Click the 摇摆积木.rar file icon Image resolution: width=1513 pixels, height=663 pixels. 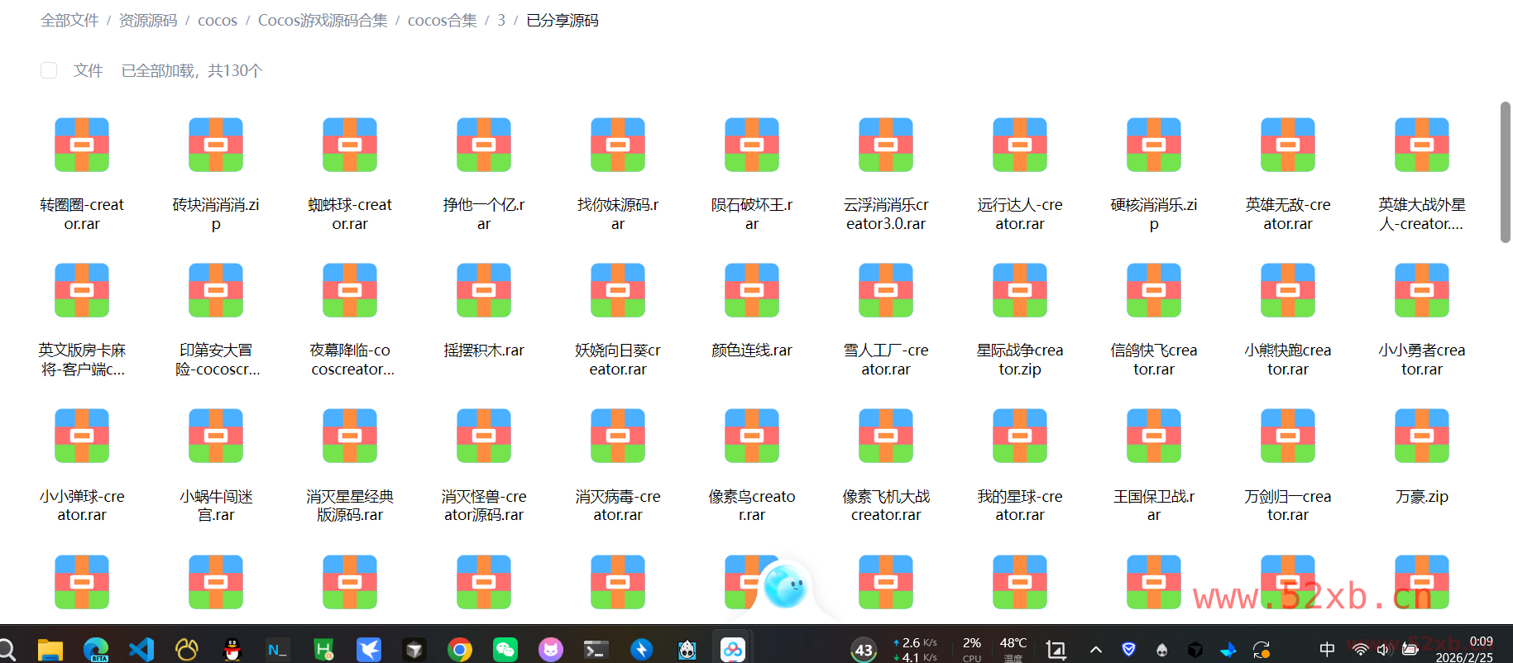click(484, 290)
